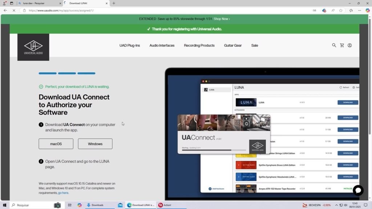Open the Mail app on the taskbar
Viewport: 372px width, 209px height.
pos(120,205)
